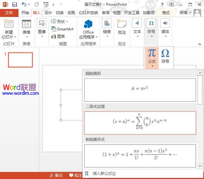Switch to the 动画 tab
The height and width of the screenshot is (179, 204).
[x=71, y=13]
